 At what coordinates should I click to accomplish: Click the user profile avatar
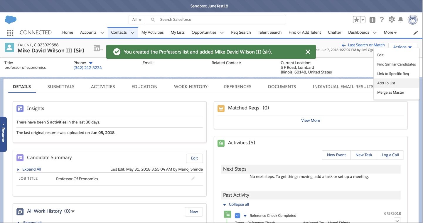pyautogui.click(x=412, y=20)
